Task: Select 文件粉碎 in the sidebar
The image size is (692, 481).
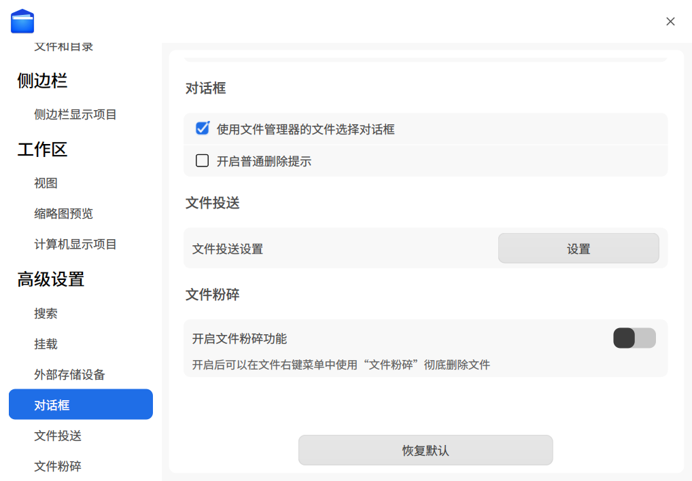Action: pyautogui.click(x=58, y=467)
